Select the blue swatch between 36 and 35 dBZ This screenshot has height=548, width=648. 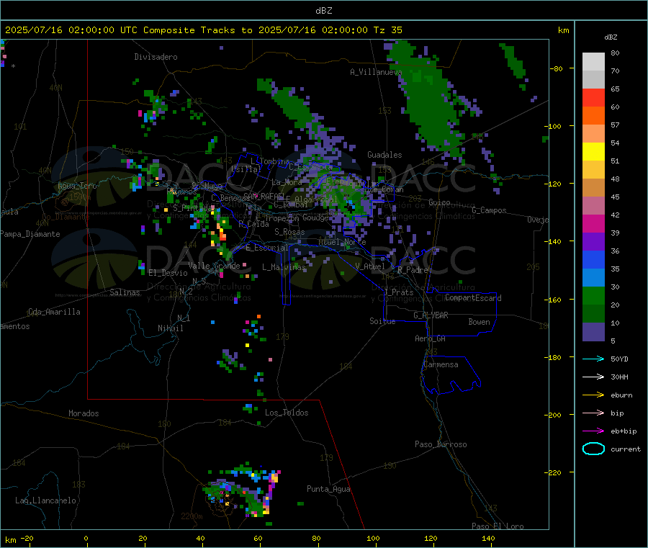click(x=593, y=259)
